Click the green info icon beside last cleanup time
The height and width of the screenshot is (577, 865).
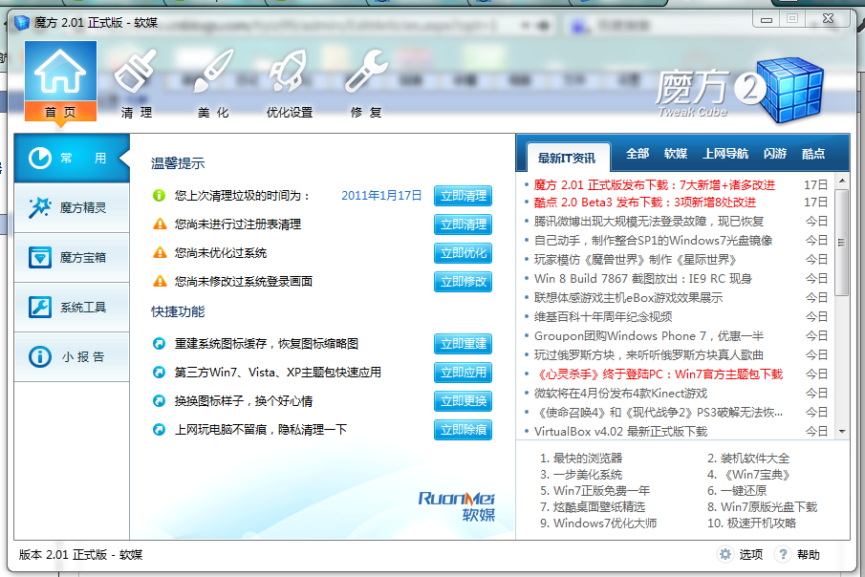pos(160,195)
